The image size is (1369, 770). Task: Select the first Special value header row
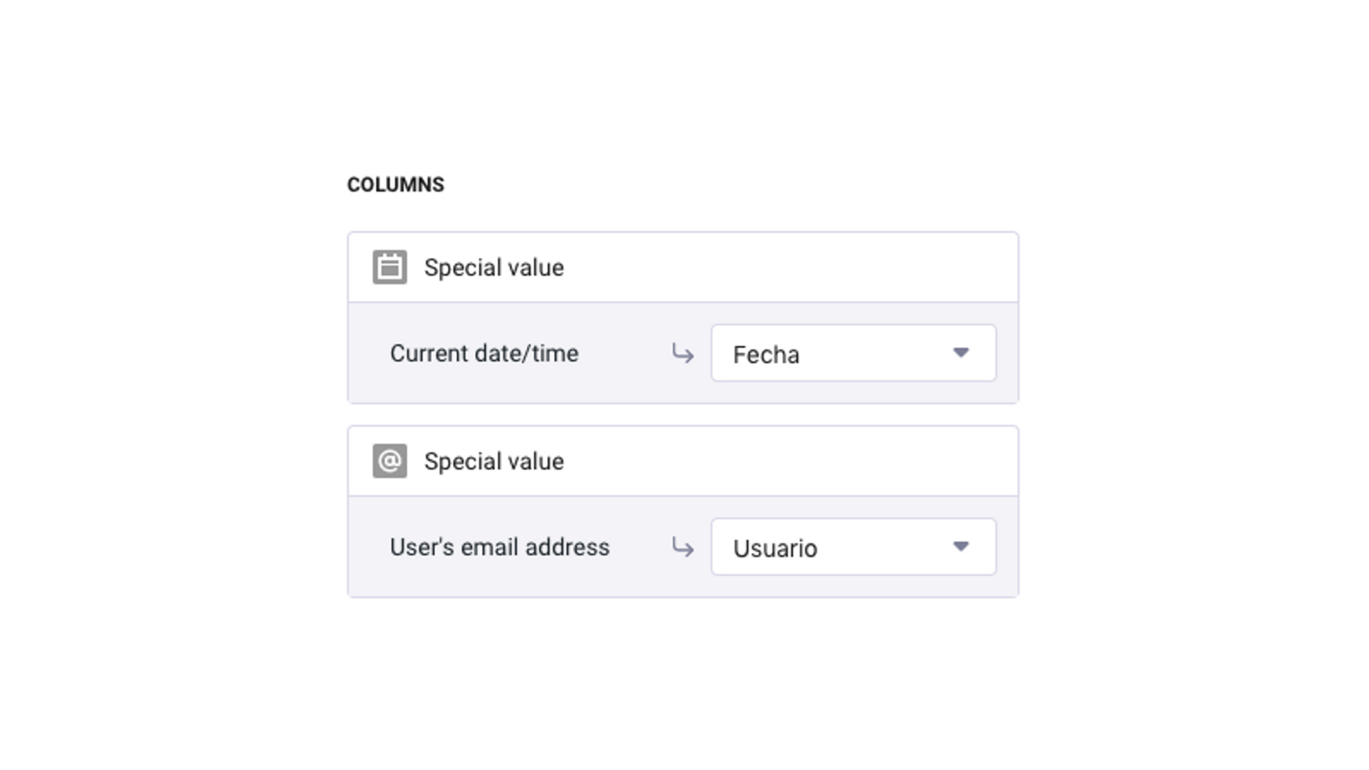click(683, 267)
